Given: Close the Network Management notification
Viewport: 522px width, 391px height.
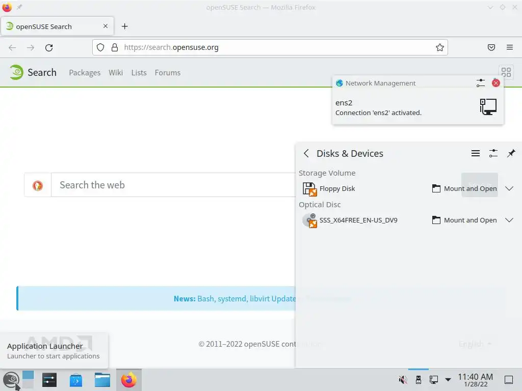Looking at the screenshot, I should (x=495, y=83).
